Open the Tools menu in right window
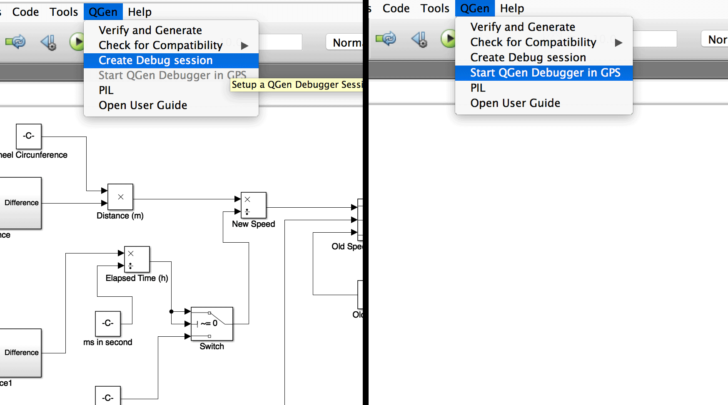This screenshot has width=728, height=405. tap(435, 8)
